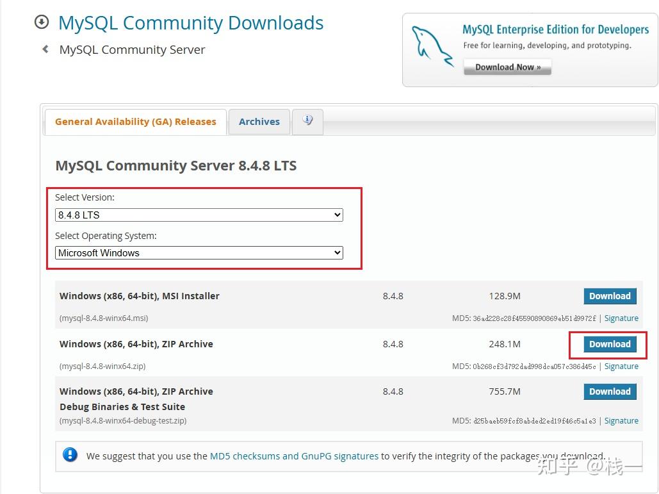Screen dimensions: 659x494
Task: Follow MD5 checksums and GnuPG signatures link
Action: (294, 456)
